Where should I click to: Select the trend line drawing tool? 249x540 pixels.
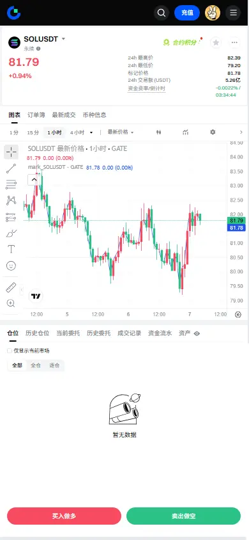[x=11, y=168]
